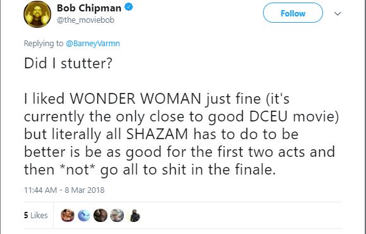This screenshot has height=234, width=366.
Task: Click the word SHAZAM in the tweet
Action: (157, 134)
